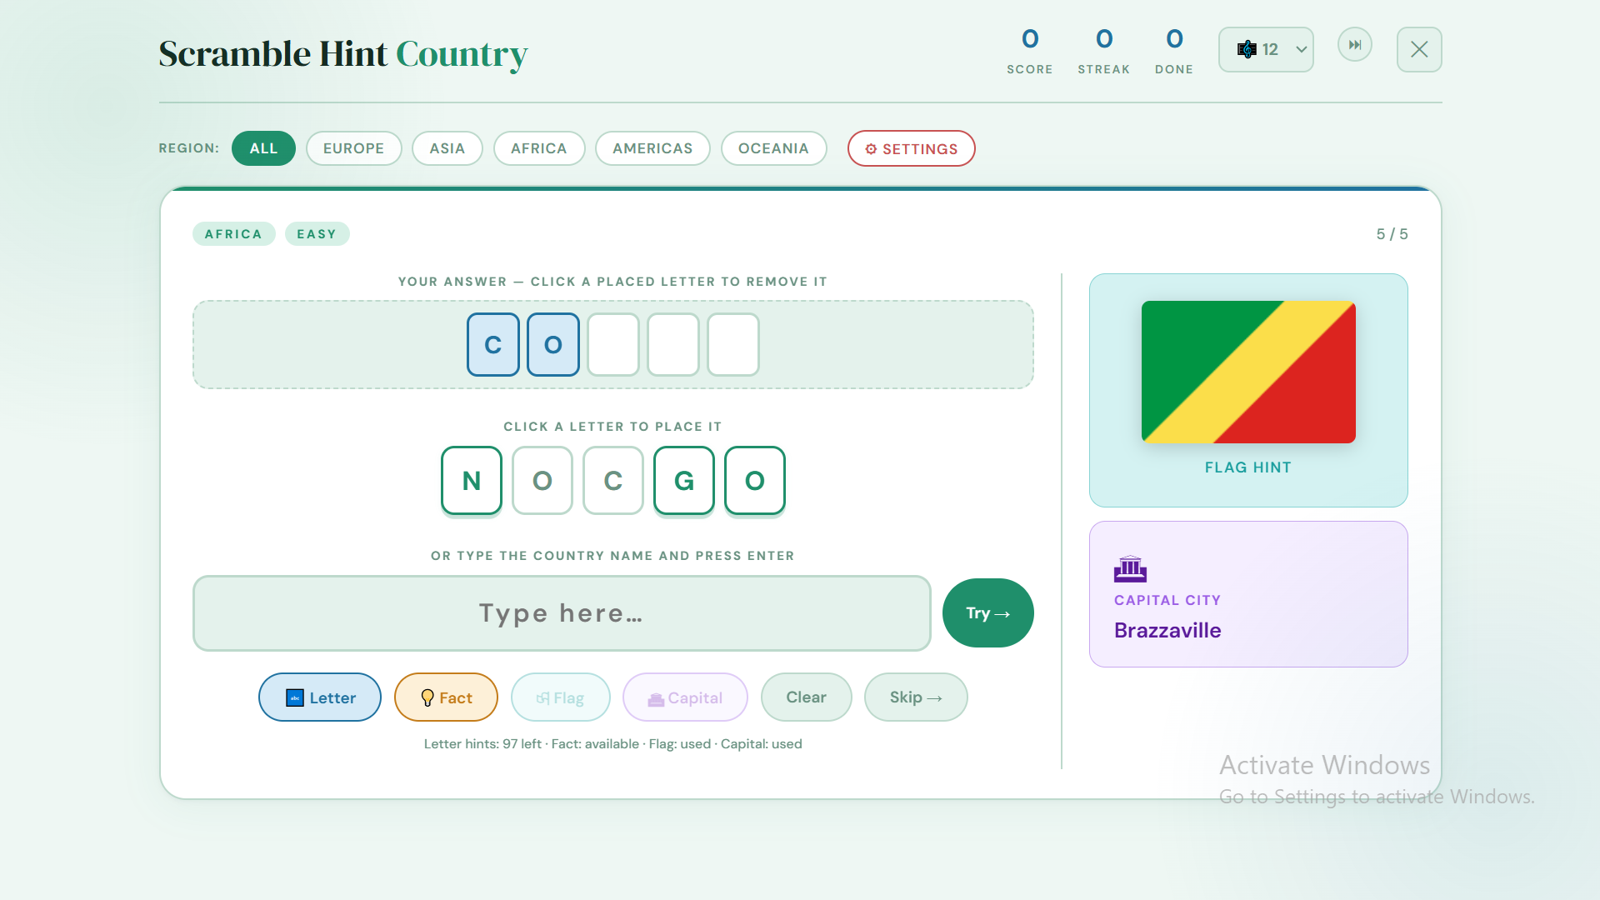Reveal a Fact hint
This screenshot has height=900, width=1600.
click(446, 697)
